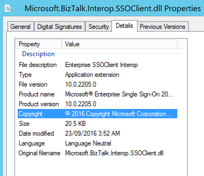Select the Type property label
This screenshot has width=204, height=176.
pyautogui.click(x=25, y=75)
